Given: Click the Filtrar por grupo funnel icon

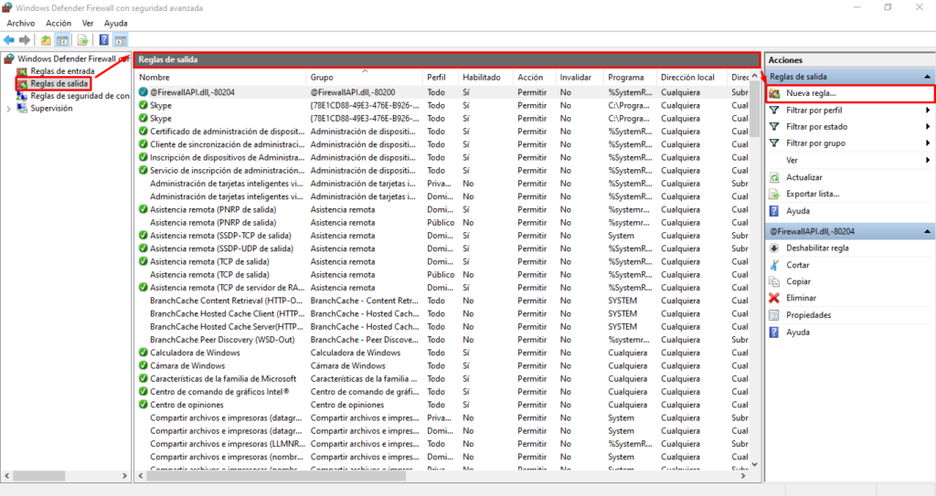Looking at the screenshot, I should point(774,143).
